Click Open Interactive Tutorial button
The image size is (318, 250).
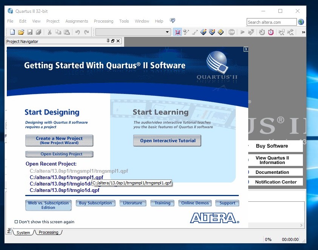click(167, 141)
